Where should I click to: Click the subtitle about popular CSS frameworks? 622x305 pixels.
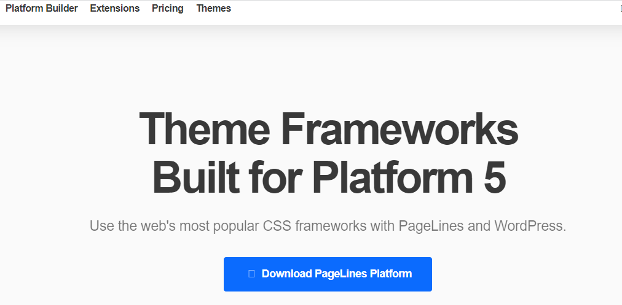(328, 226)
